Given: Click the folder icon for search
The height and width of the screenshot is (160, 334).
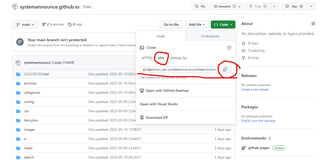Looking at the screenshot, I should pyautogui.click(x=18, y=157).
